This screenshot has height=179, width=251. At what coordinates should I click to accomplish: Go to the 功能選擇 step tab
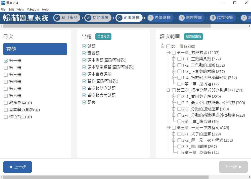click(98, 18)
